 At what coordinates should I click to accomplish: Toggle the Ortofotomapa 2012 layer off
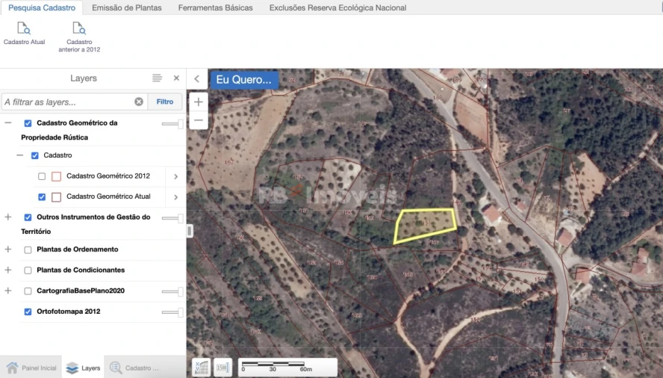pyautogui.click(x=28, y=312)
